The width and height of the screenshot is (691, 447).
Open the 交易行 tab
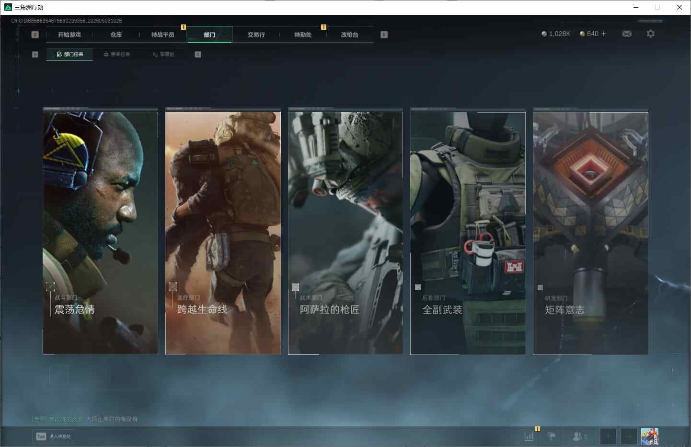coord(256,35)
